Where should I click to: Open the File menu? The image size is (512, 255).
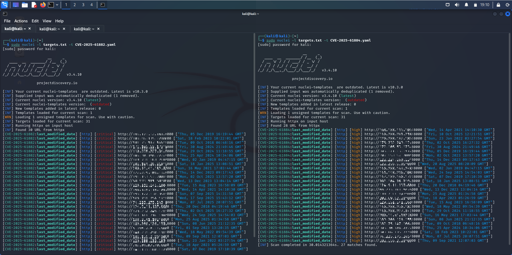tap(7, 21)
